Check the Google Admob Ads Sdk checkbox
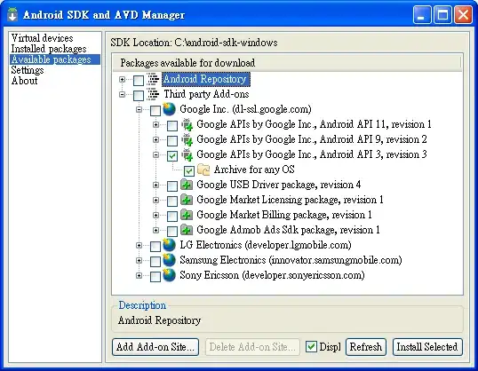 pyautogui.click(x=172, y=231)
